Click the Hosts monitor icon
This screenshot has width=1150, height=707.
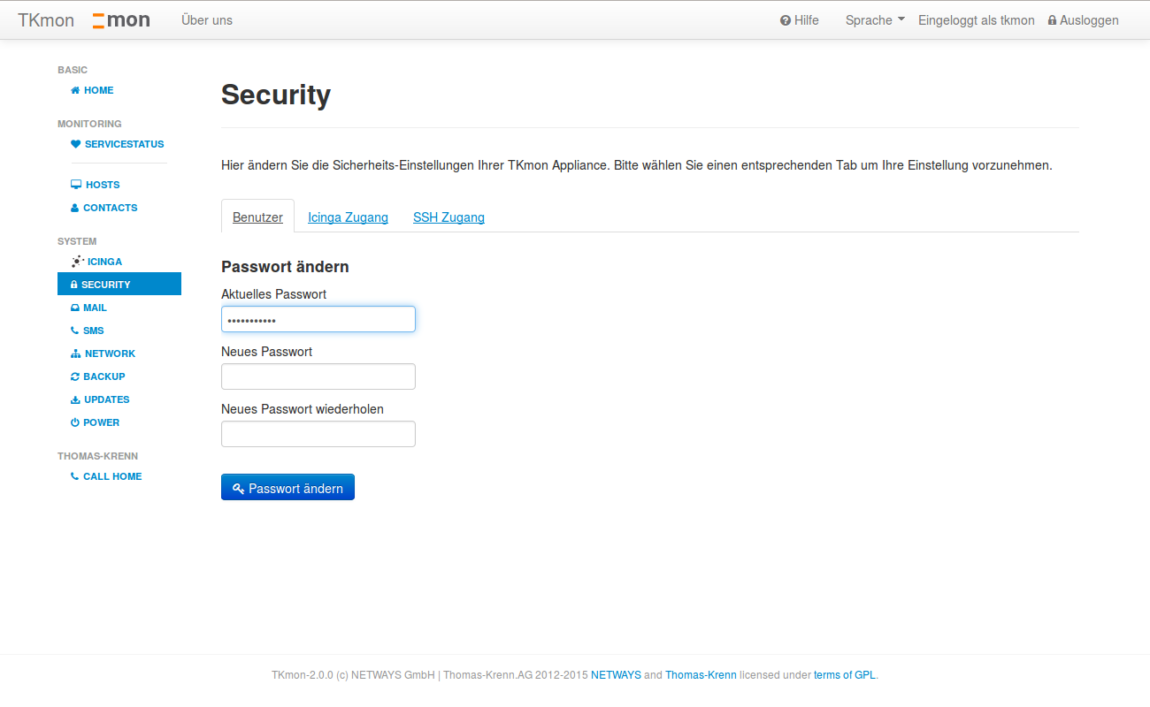pyautogui.click(x=76, y=185)
